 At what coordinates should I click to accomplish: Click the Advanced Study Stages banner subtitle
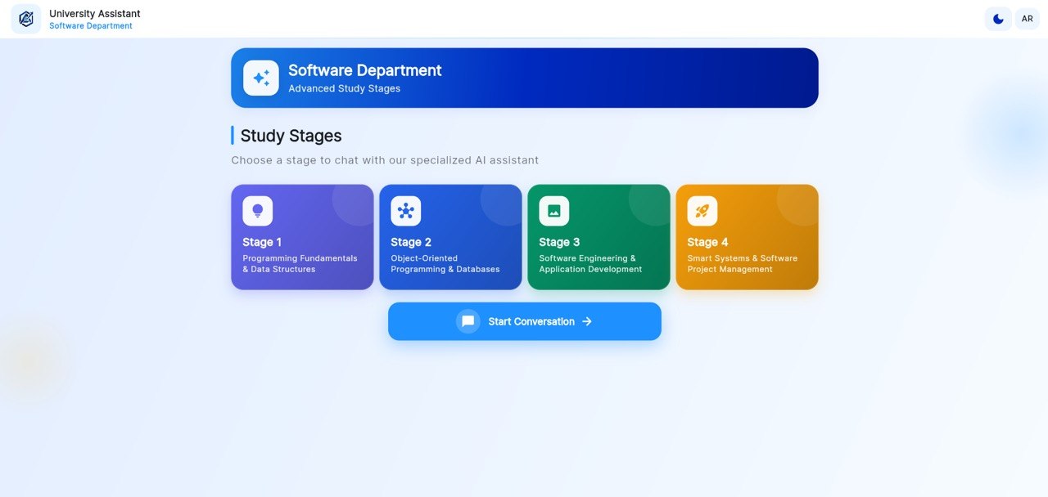click(345, 88)
